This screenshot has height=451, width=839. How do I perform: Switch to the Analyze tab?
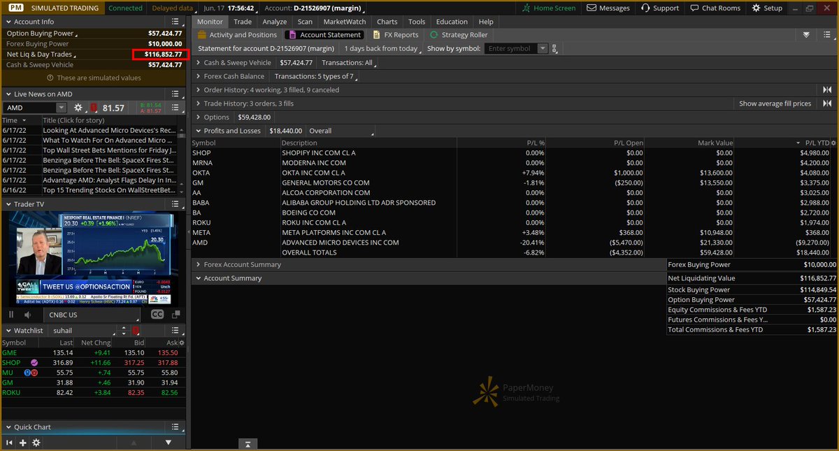[x=275, y=22]
